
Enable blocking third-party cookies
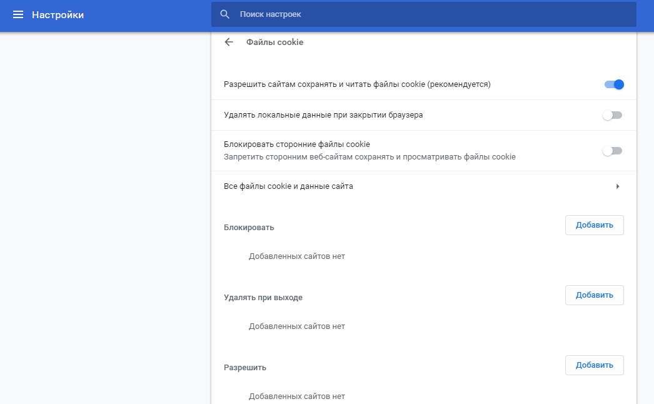tap(613, 151)
